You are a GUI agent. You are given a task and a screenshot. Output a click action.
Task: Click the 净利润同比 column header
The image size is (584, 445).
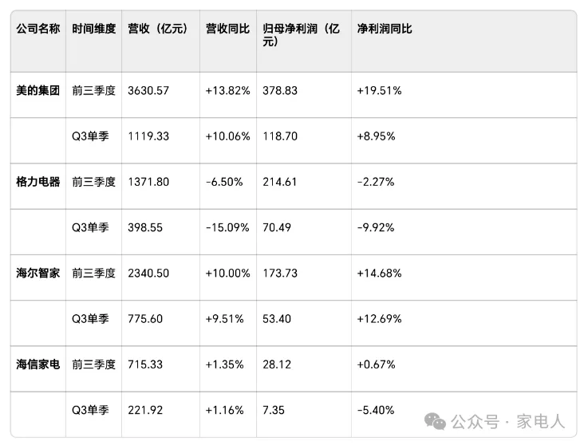tap(385, 29)
